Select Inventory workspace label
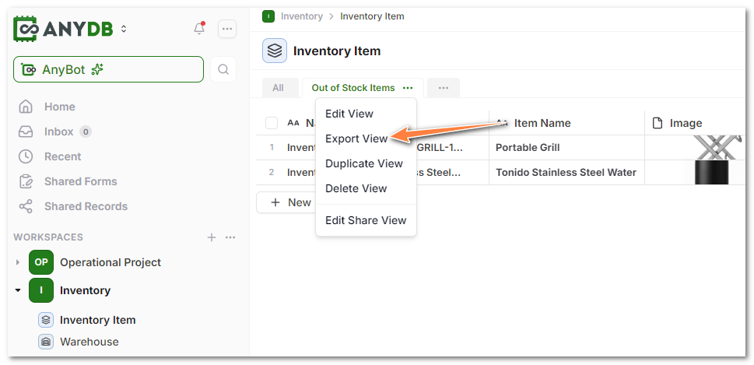The height and width of the screenshot is (365, 754). tap(85, 290)
